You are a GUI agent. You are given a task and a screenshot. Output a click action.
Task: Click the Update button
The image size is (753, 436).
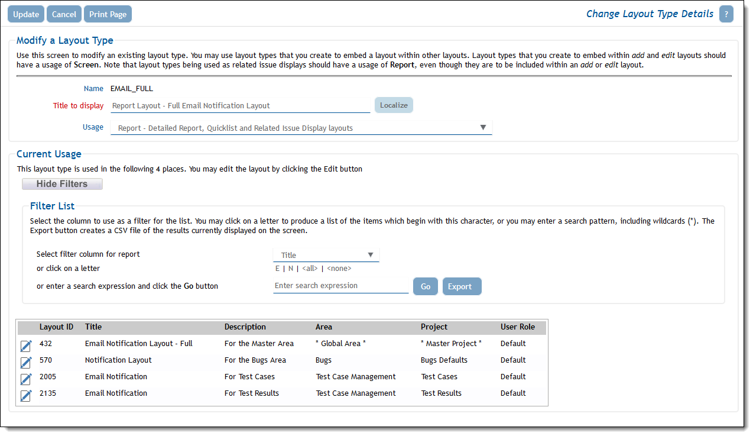point(26,15)
